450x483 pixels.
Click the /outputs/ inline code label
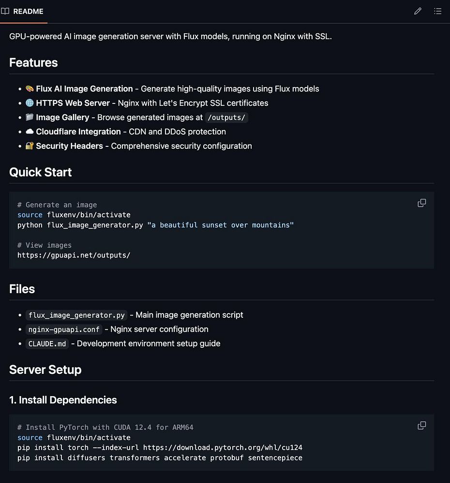tap(226, 117)
